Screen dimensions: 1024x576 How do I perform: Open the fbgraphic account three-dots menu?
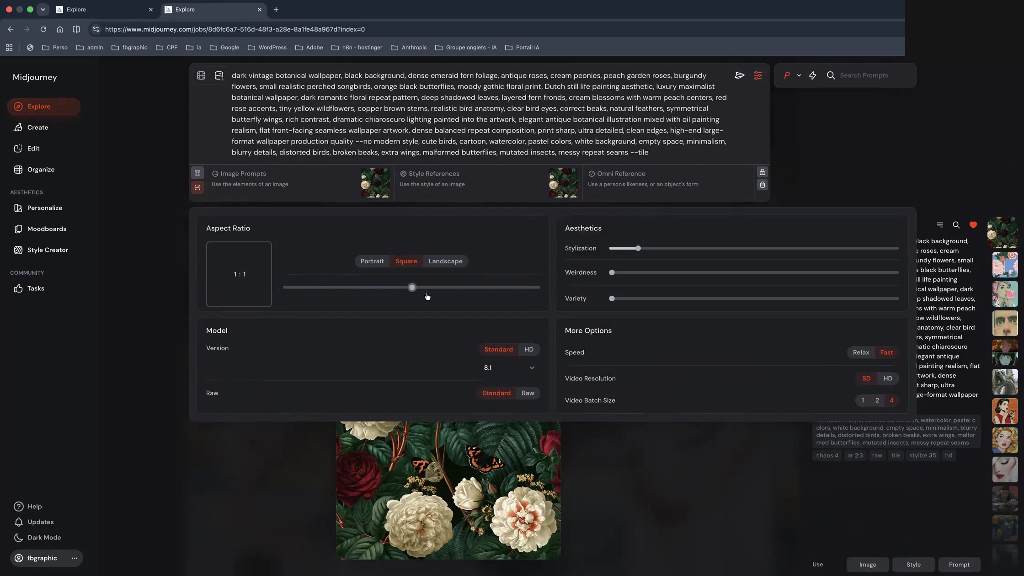tap(75, 558)
